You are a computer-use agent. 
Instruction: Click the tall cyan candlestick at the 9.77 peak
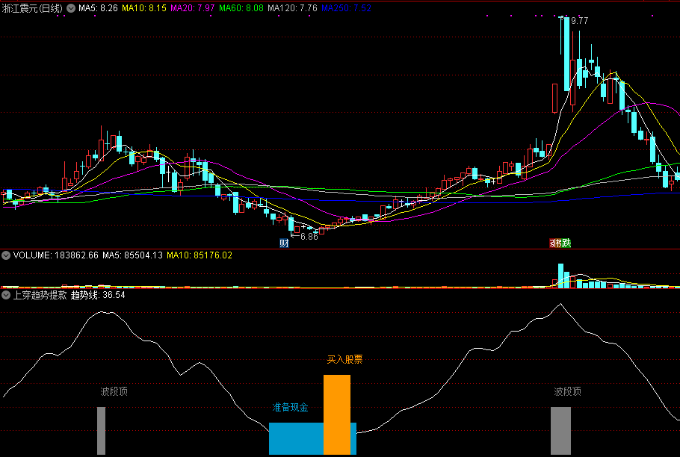pos(566,55)
